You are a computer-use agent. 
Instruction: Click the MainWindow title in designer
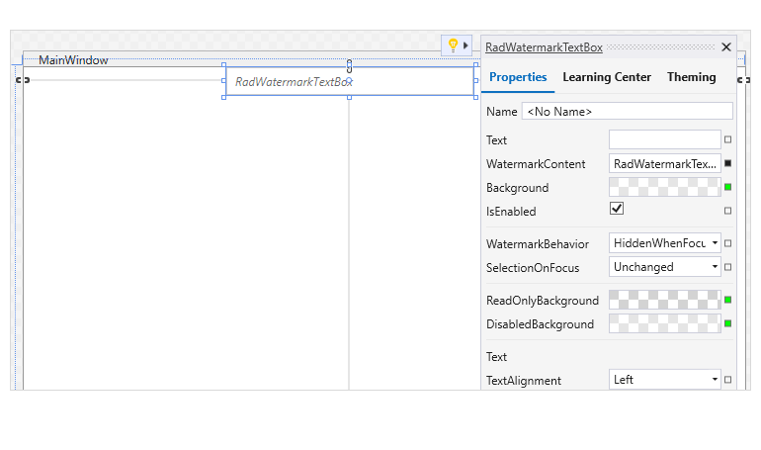tap(73, 60)
